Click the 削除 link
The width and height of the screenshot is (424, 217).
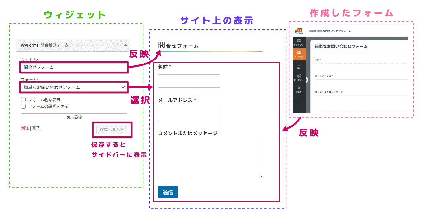25,128
